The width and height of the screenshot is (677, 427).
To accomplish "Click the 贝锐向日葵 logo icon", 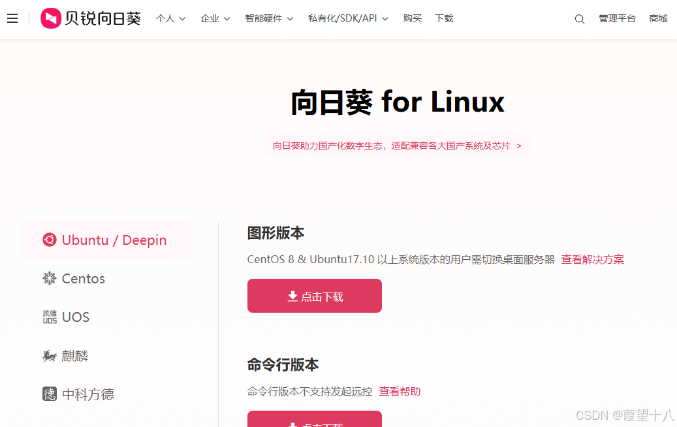I will tap(51, 18).
